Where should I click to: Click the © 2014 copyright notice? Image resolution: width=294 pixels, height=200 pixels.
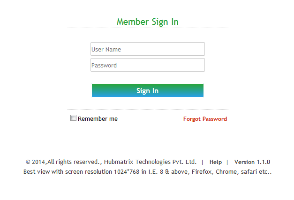[36, 162]
